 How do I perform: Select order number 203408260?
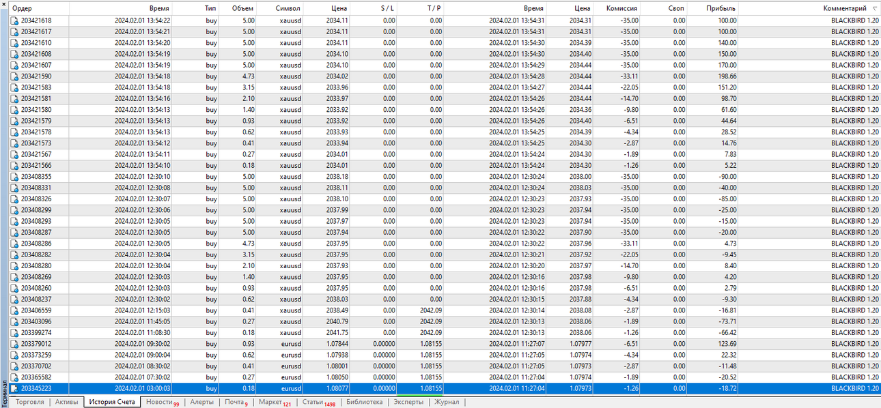pyautogui.click(x=36, y=288)
